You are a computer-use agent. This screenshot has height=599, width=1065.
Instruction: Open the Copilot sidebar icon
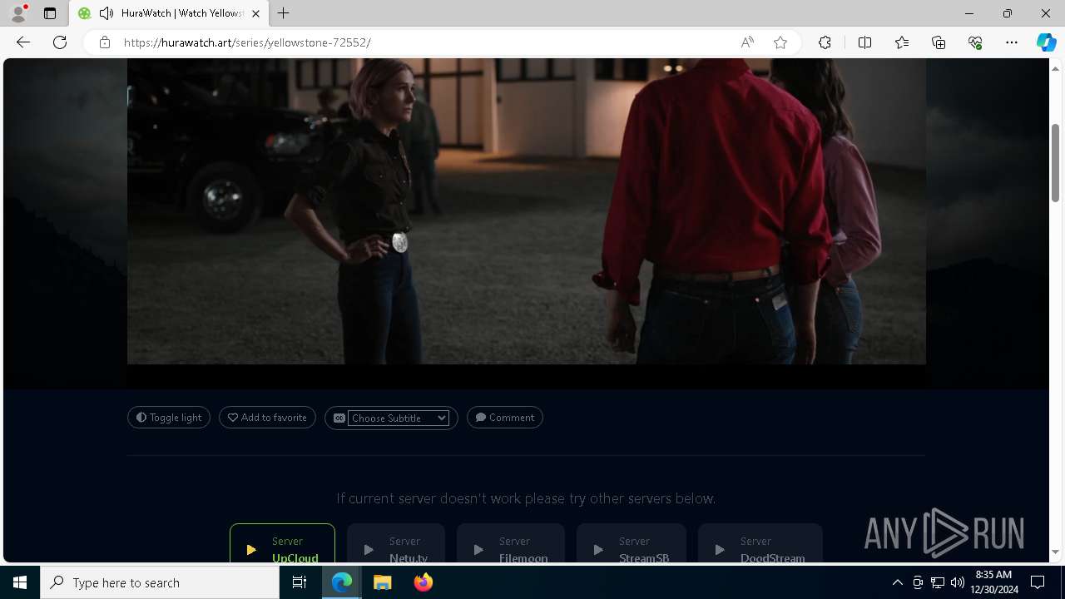1046,42
